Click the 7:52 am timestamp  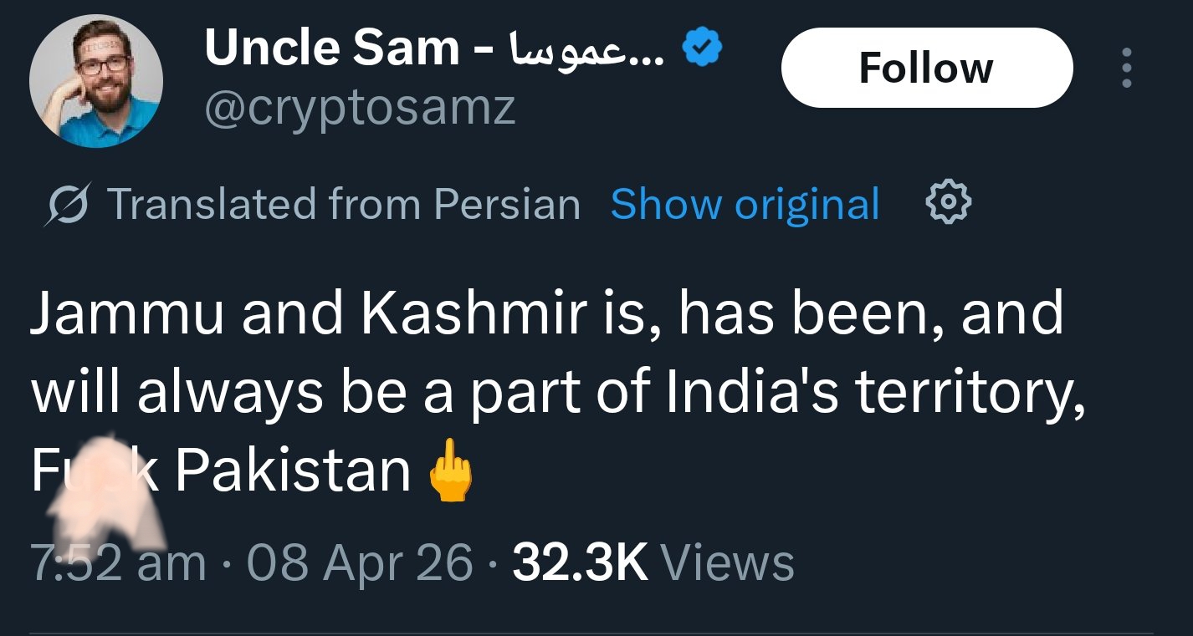118,562
